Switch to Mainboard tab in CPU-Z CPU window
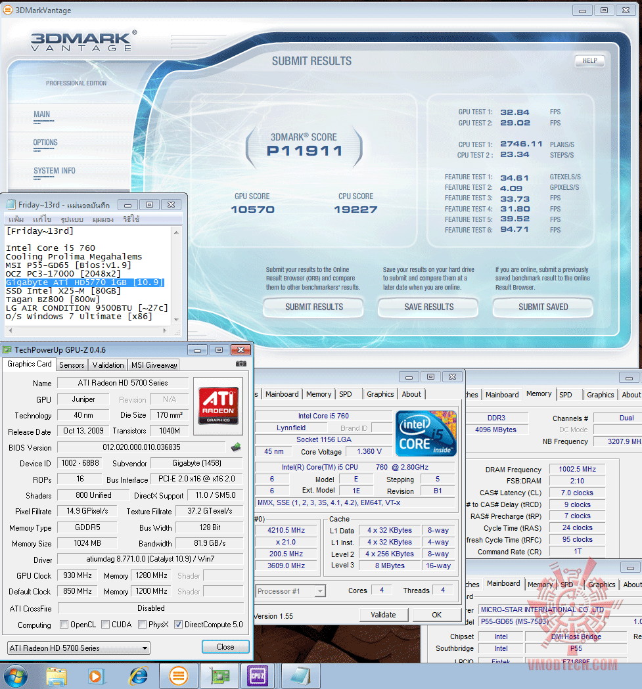 (282, 394)
